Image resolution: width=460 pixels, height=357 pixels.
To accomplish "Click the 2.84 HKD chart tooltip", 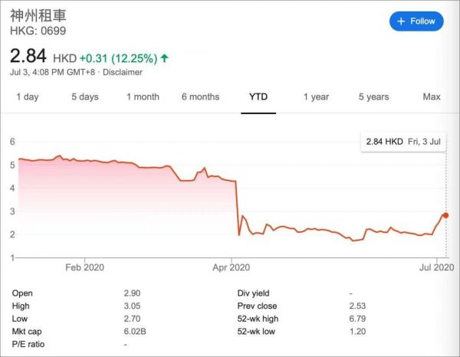I will click(402, 142).
